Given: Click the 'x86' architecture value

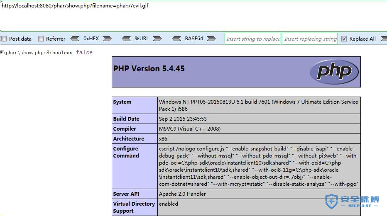Looking at the screenshot, I should coord(163,138).
